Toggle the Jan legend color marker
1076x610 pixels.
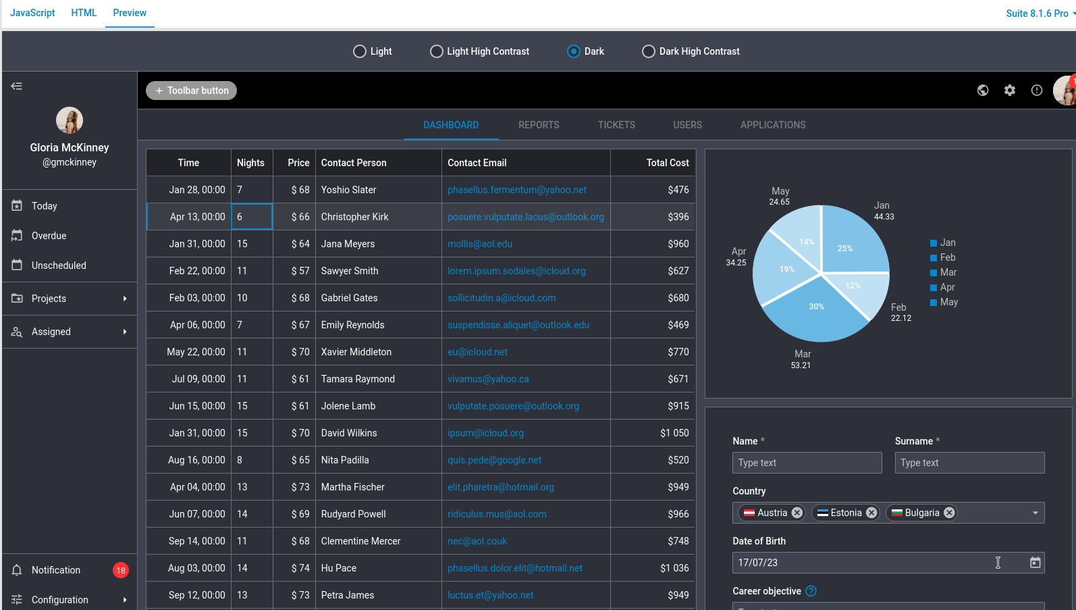934,243
